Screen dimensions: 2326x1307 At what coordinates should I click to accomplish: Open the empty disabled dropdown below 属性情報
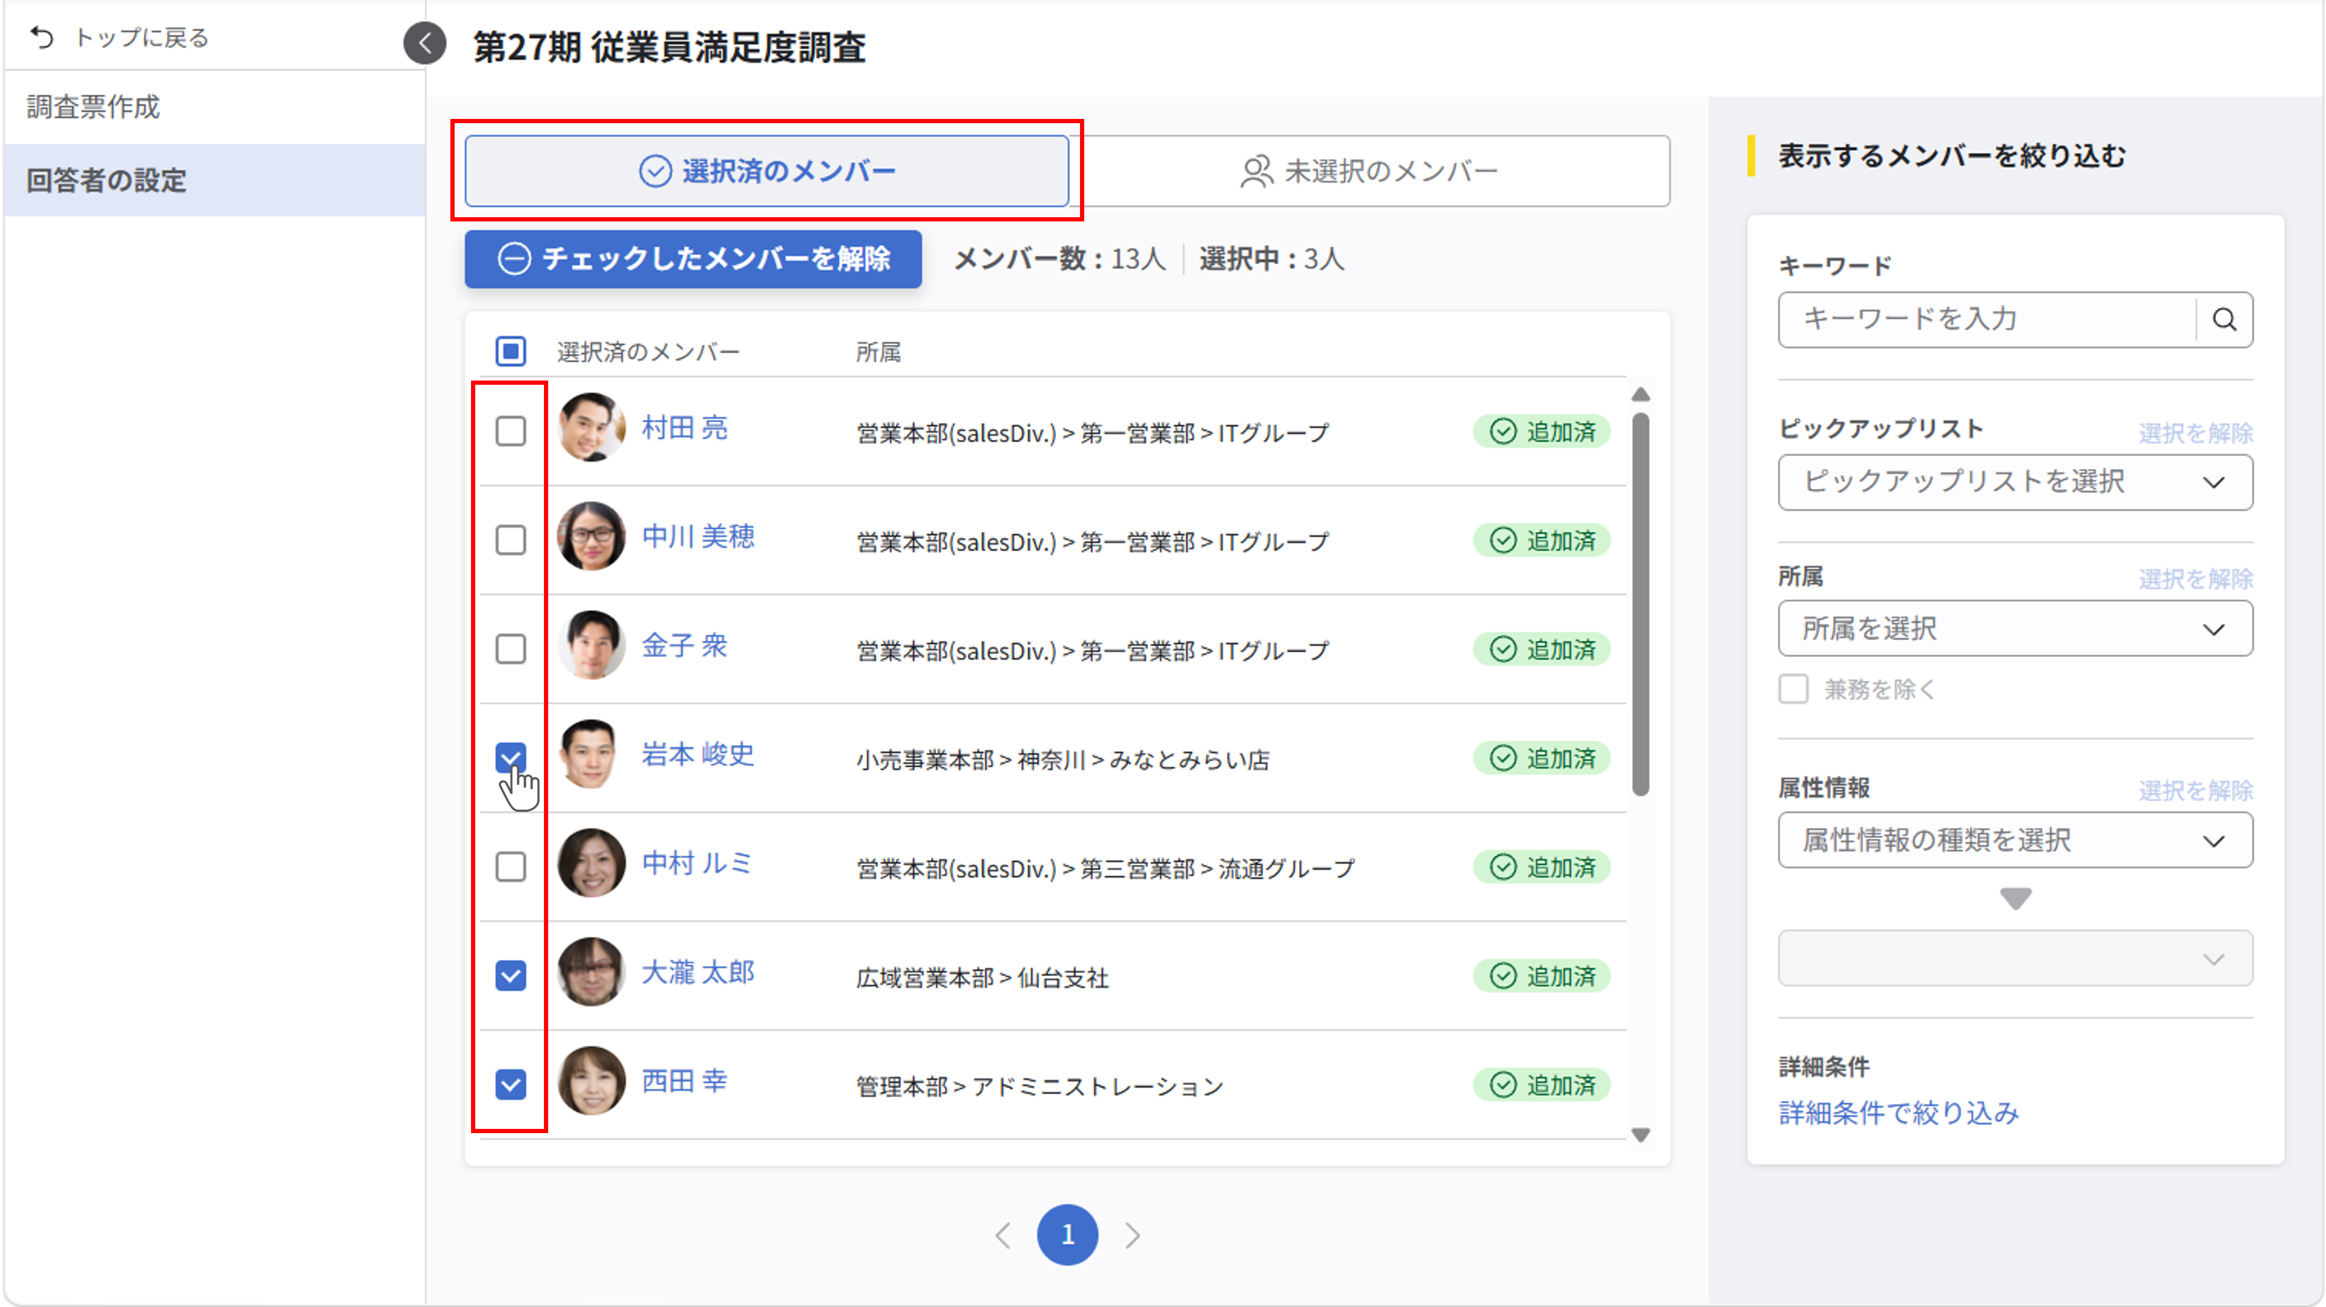tap(2015, 959)
